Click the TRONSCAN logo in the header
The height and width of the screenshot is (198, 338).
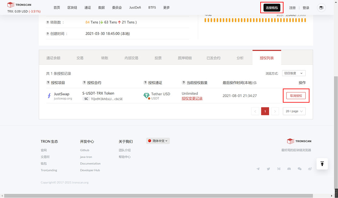(19, 5)
